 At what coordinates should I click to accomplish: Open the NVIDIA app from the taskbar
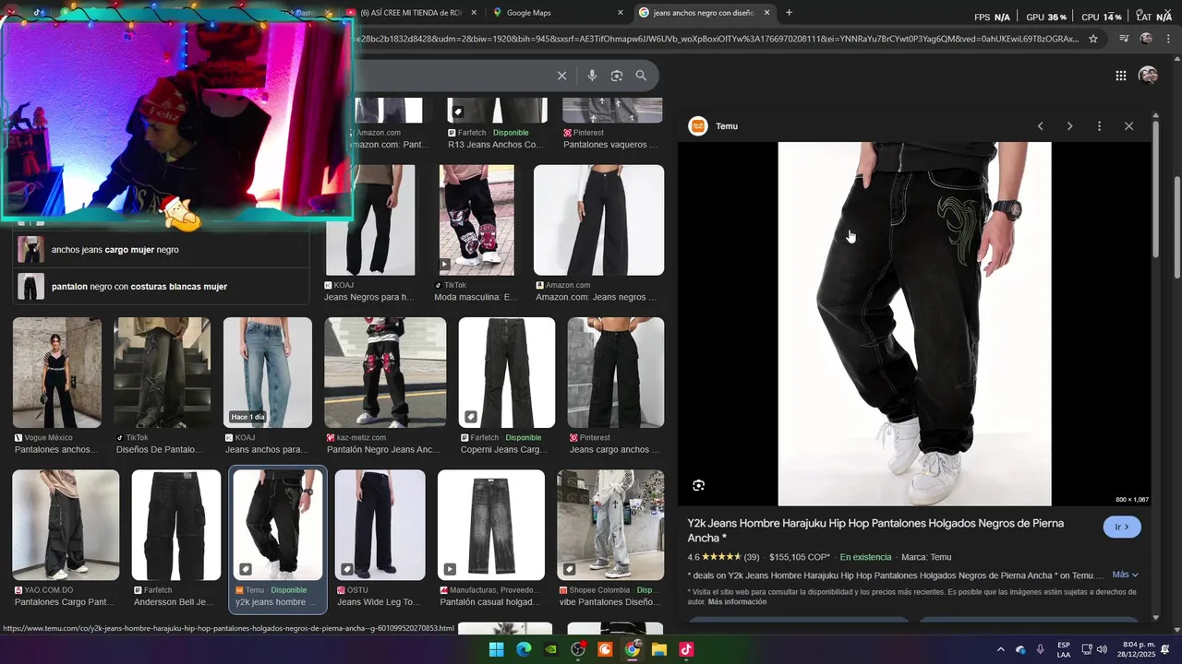[551, 649]
